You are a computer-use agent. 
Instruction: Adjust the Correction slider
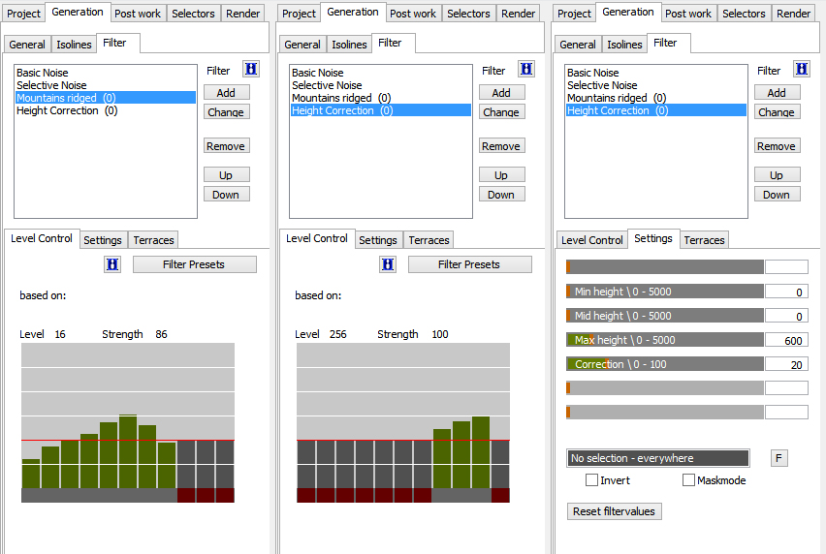[665, 364]
